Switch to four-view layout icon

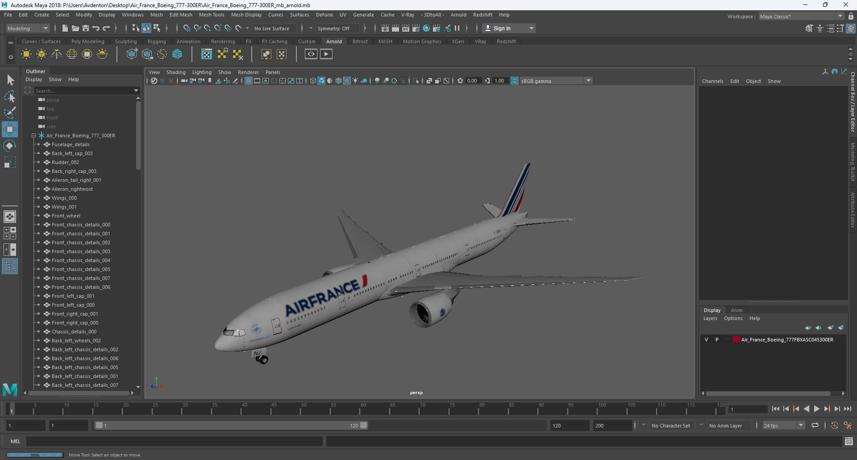pyautogui.click(x=10, y=233)
